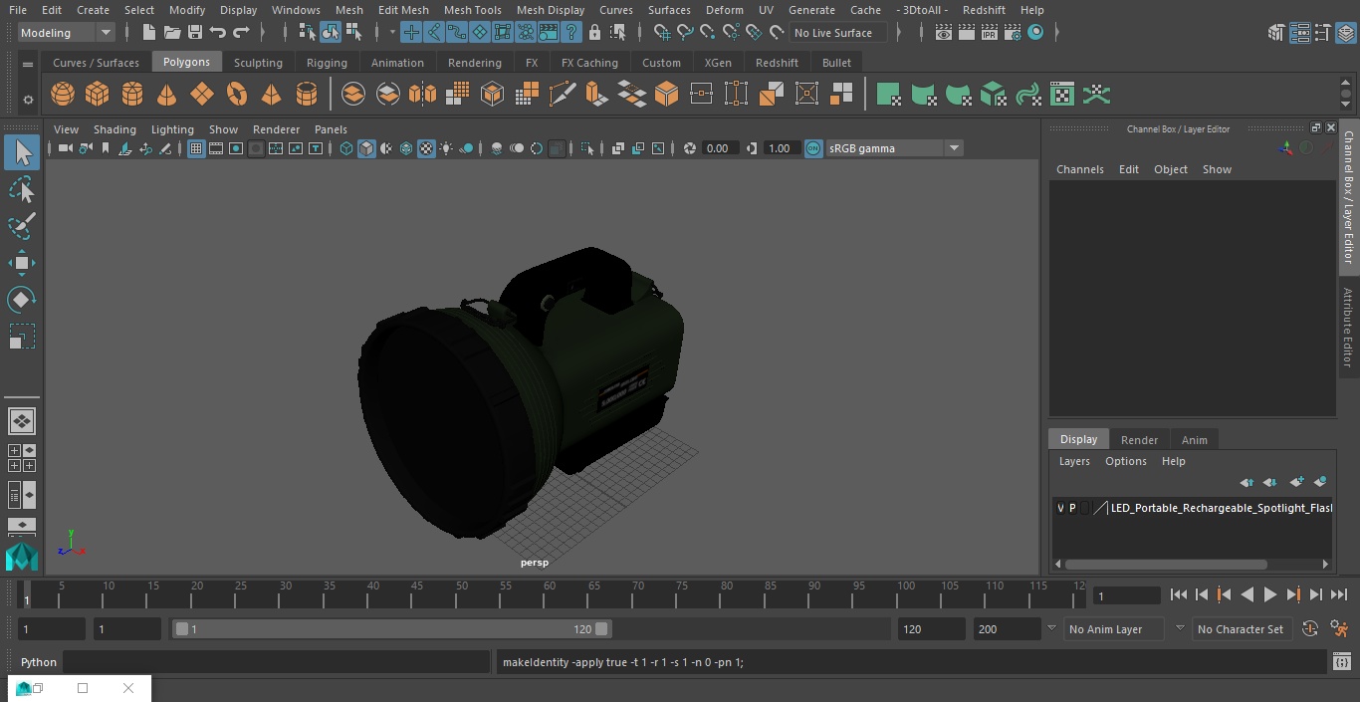Open the Mesh Tools menu
Image resolution: width=1360 pixels, height=702 pixels.
472,10
